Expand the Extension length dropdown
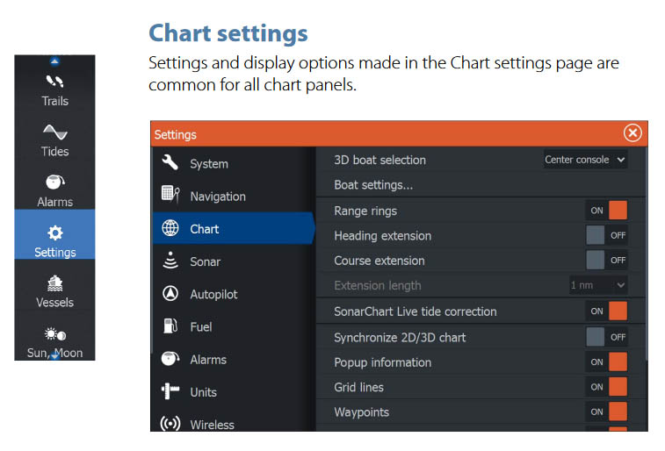 [598, 285]
